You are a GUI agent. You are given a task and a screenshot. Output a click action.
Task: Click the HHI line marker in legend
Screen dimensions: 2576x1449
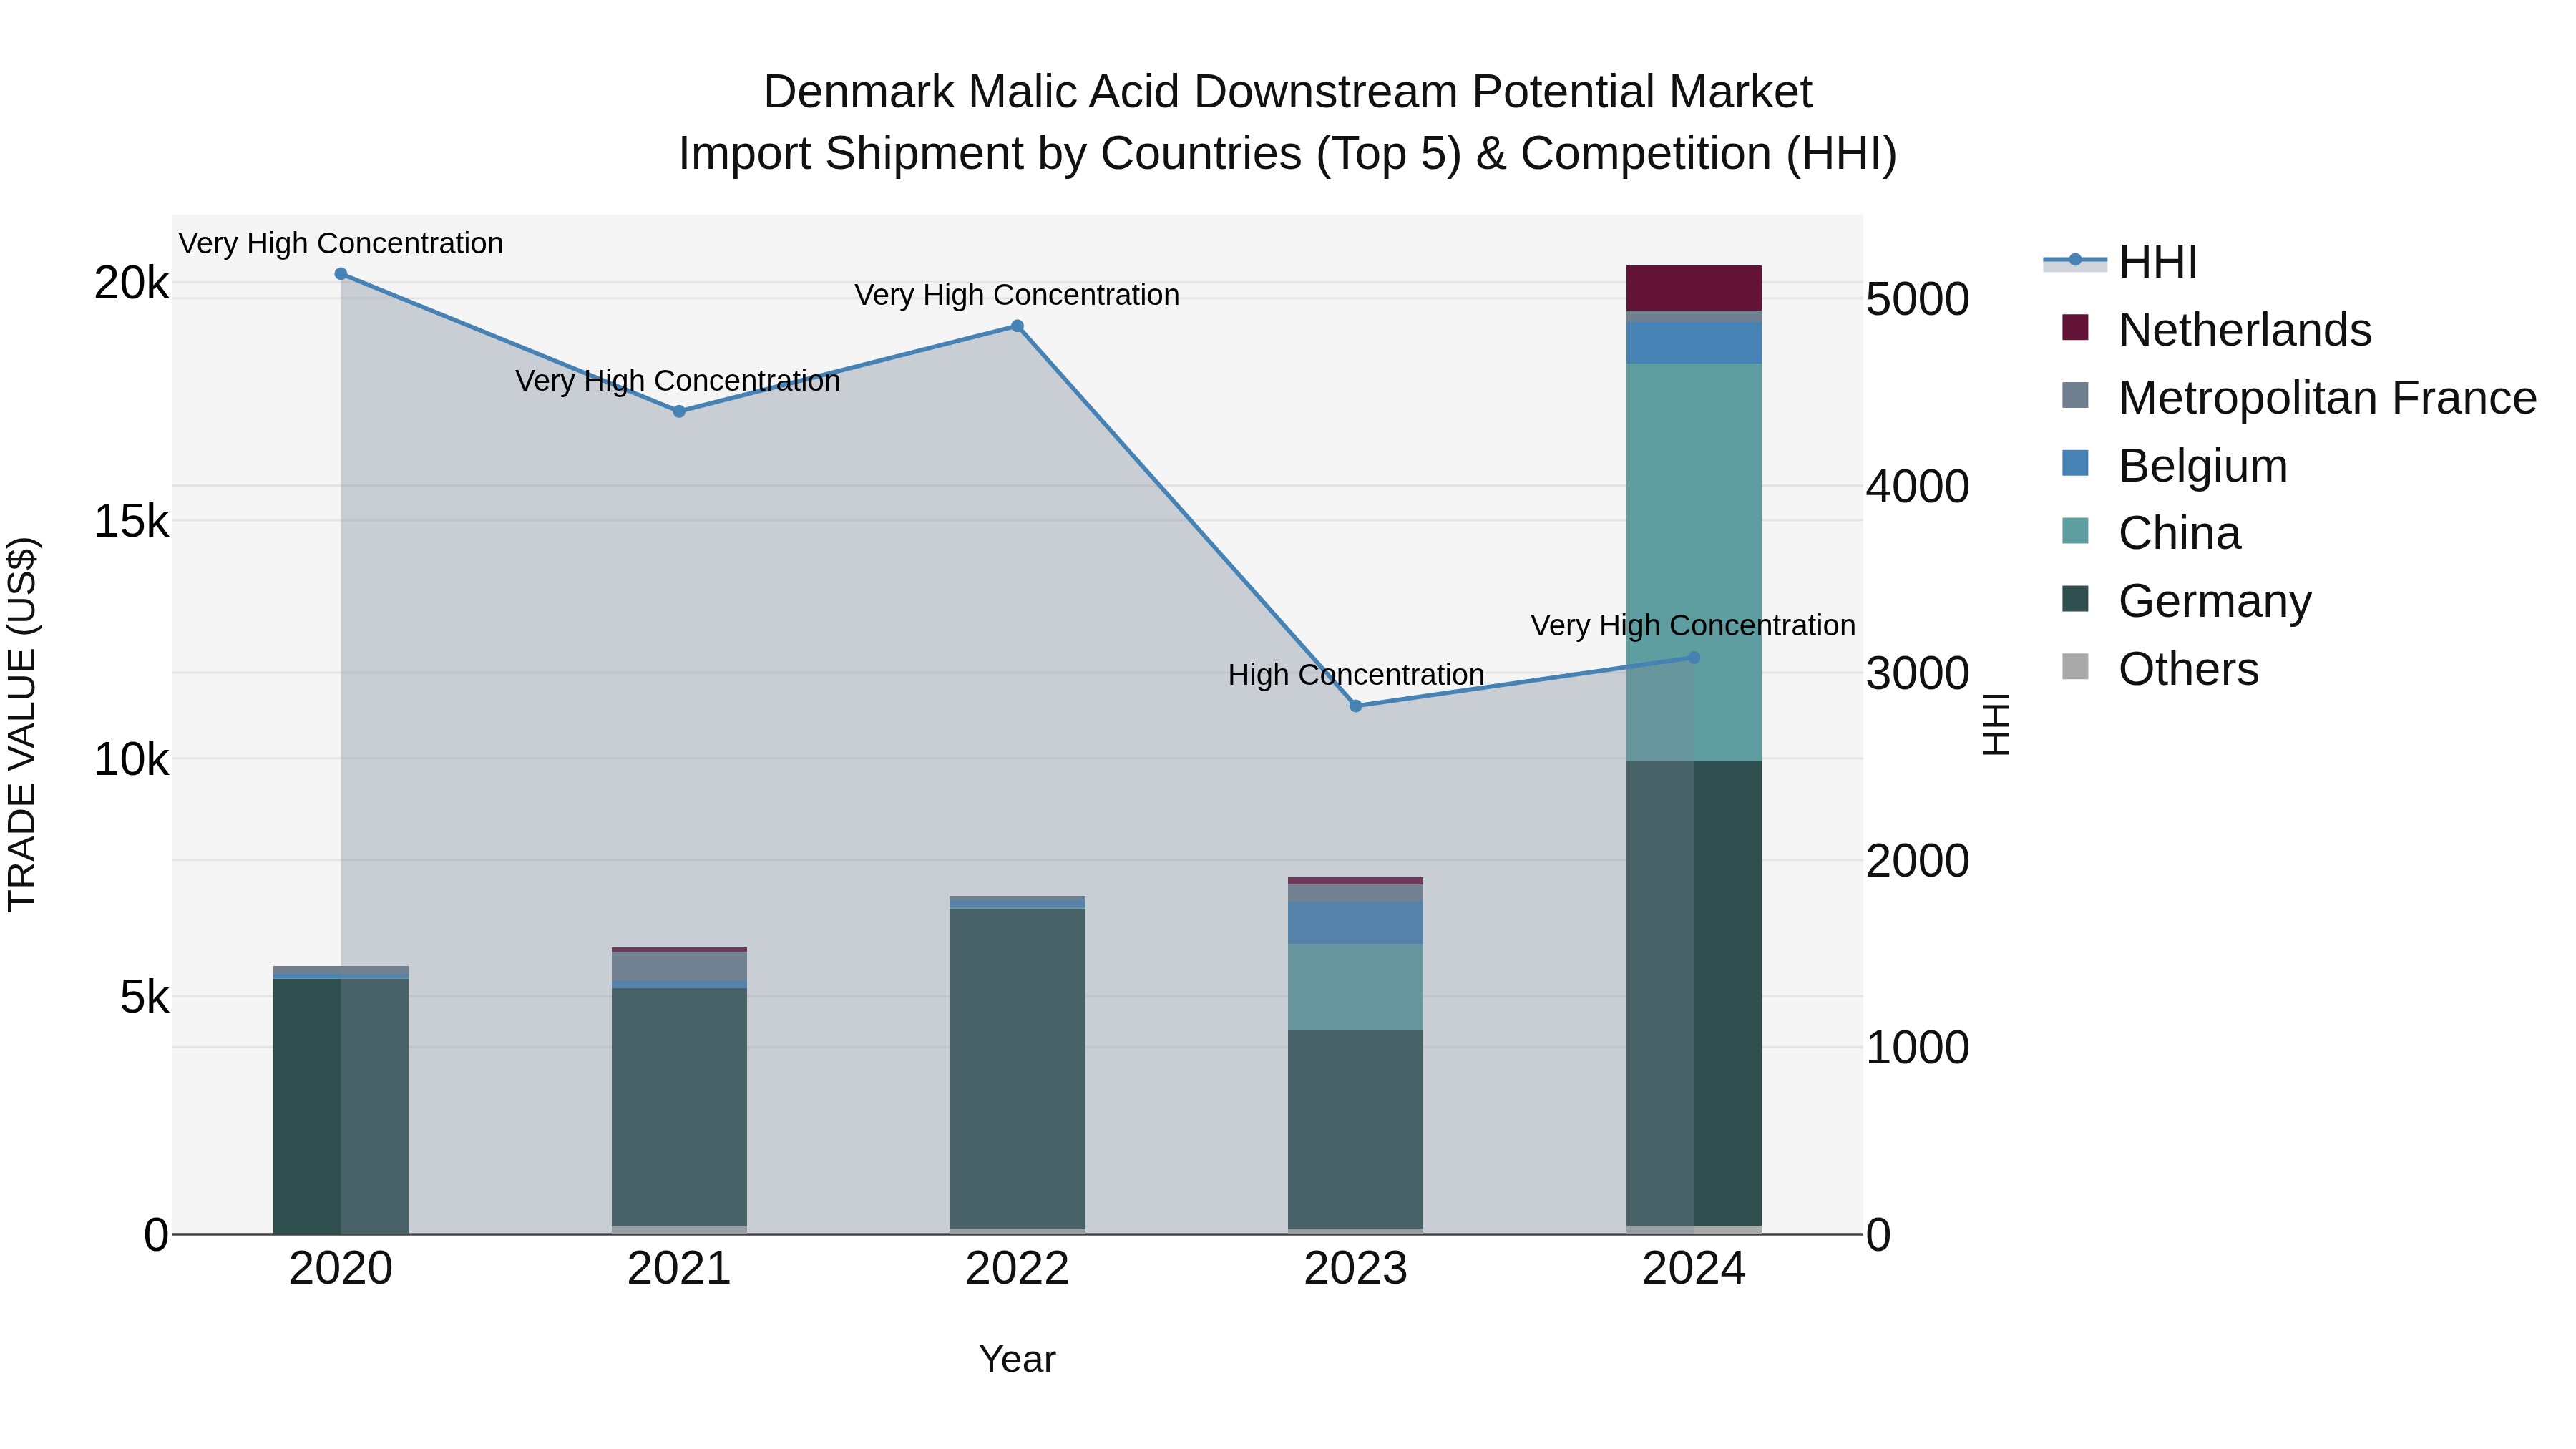(x=2075, y=260)
